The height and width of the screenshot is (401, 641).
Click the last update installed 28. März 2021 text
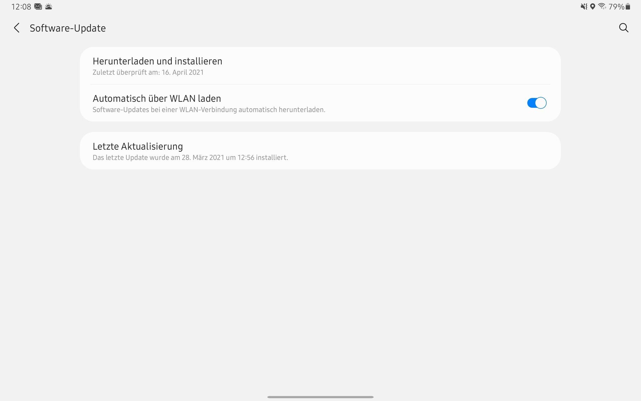click(x=190, y=158)
